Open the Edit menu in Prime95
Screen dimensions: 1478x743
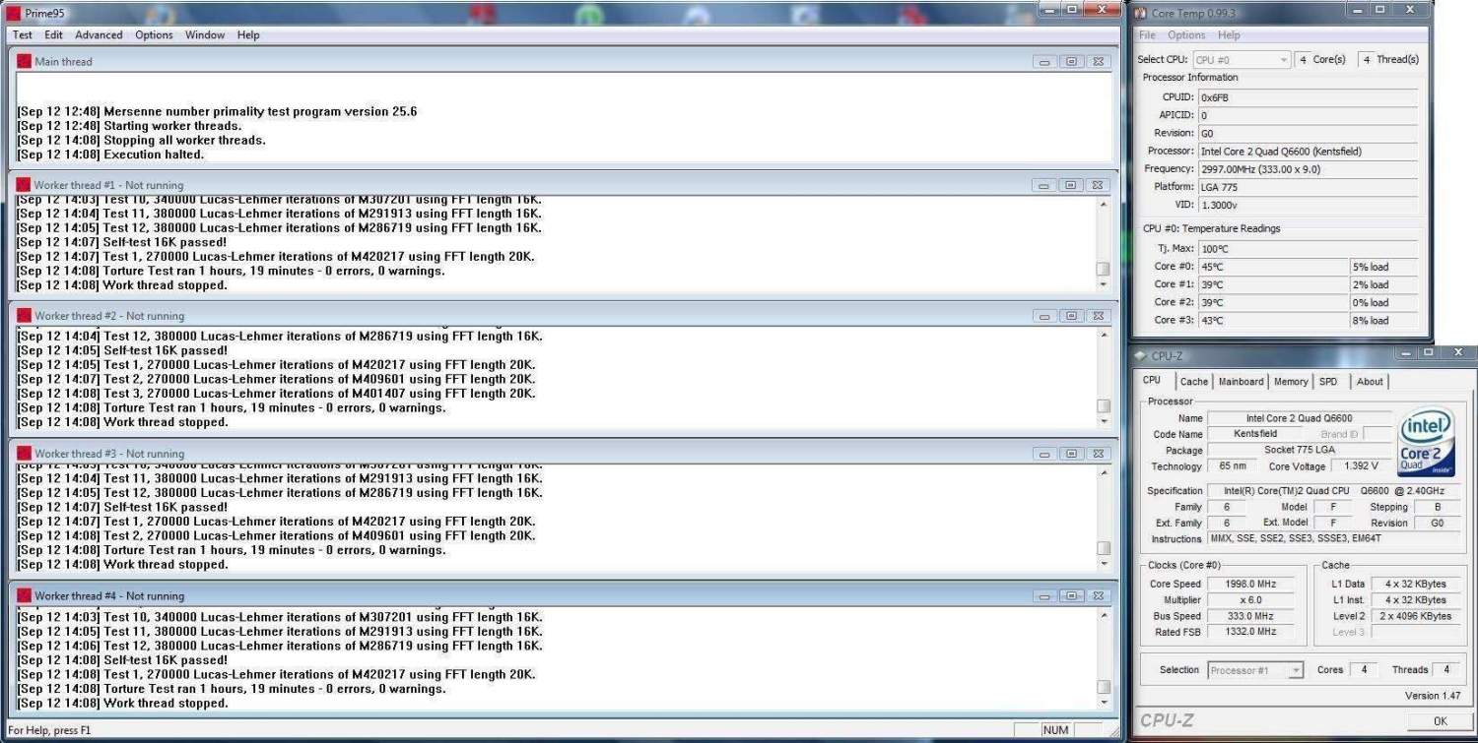53,34
